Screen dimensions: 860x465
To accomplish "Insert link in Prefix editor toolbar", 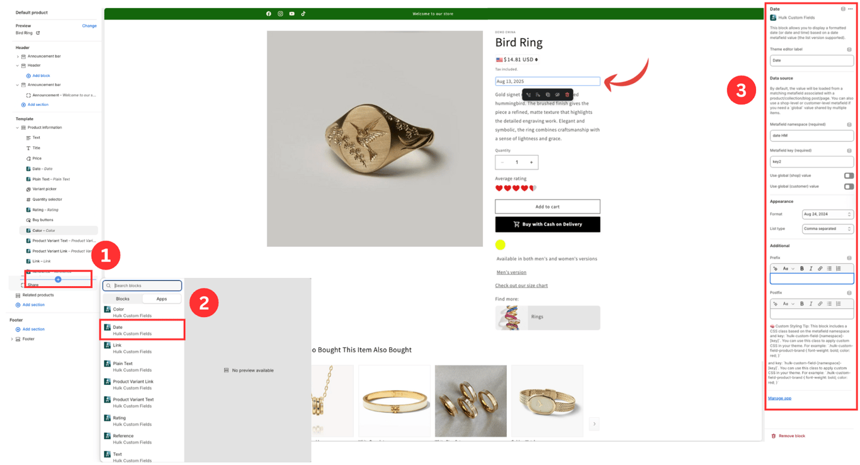I will [x=820, y=268].
